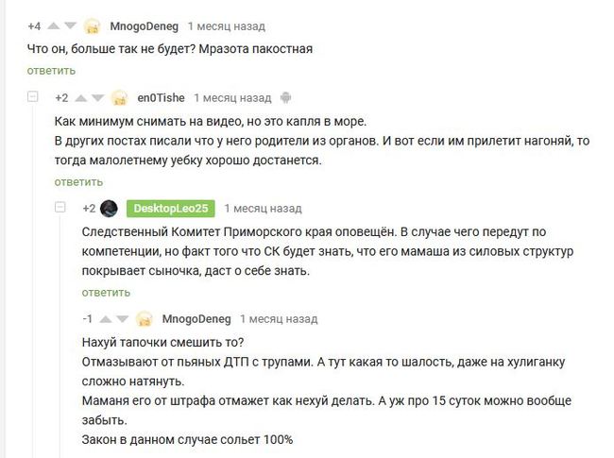Screen dimensions: 614x458
Task: Collapse the last MnogoDeneg reply branch
Action: (x=61, y=319)
